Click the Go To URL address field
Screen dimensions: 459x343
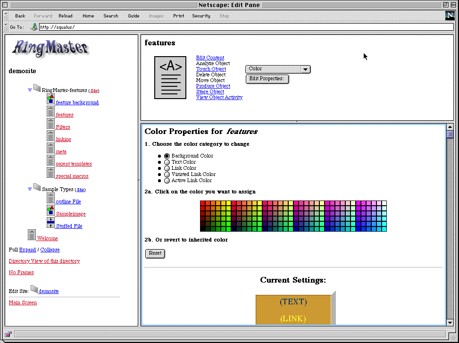coord(245,27)
